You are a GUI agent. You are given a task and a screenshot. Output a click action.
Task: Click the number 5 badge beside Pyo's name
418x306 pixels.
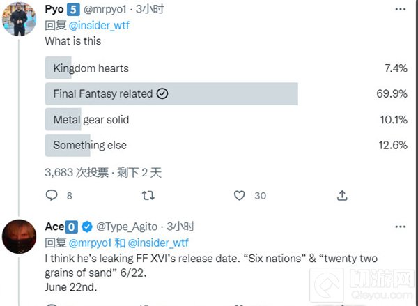click(72, 10)
